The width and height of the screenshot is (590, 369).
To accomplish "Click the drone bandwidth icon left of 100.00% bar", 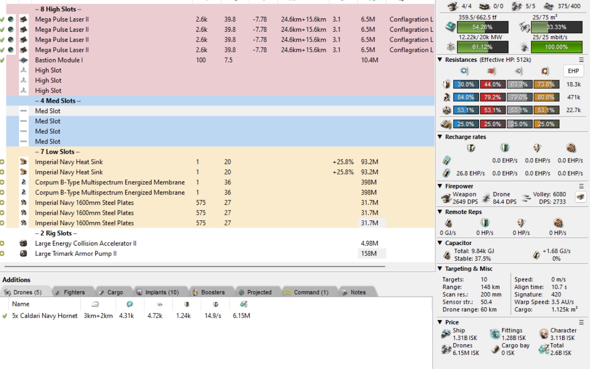I will click(525, 47).
